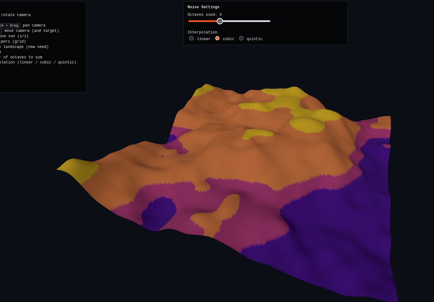Image resolution: width=434 pixels, height=302 pixels.
Task: Click the "Noise Settings" panel title
Action: click(203, 7)
